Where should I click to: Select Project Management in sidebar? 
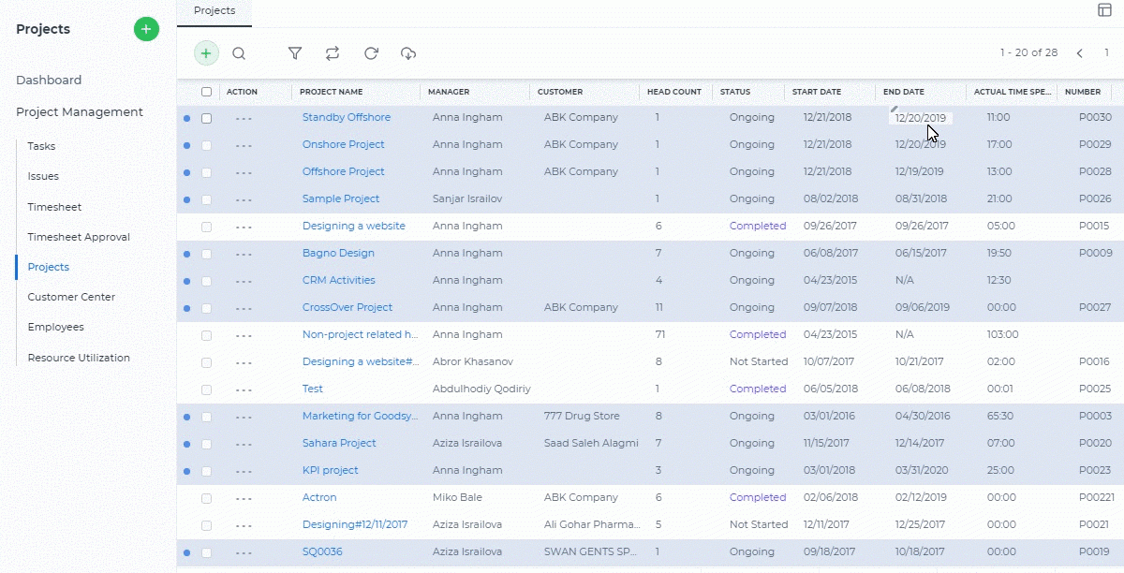tap(80, 111)
